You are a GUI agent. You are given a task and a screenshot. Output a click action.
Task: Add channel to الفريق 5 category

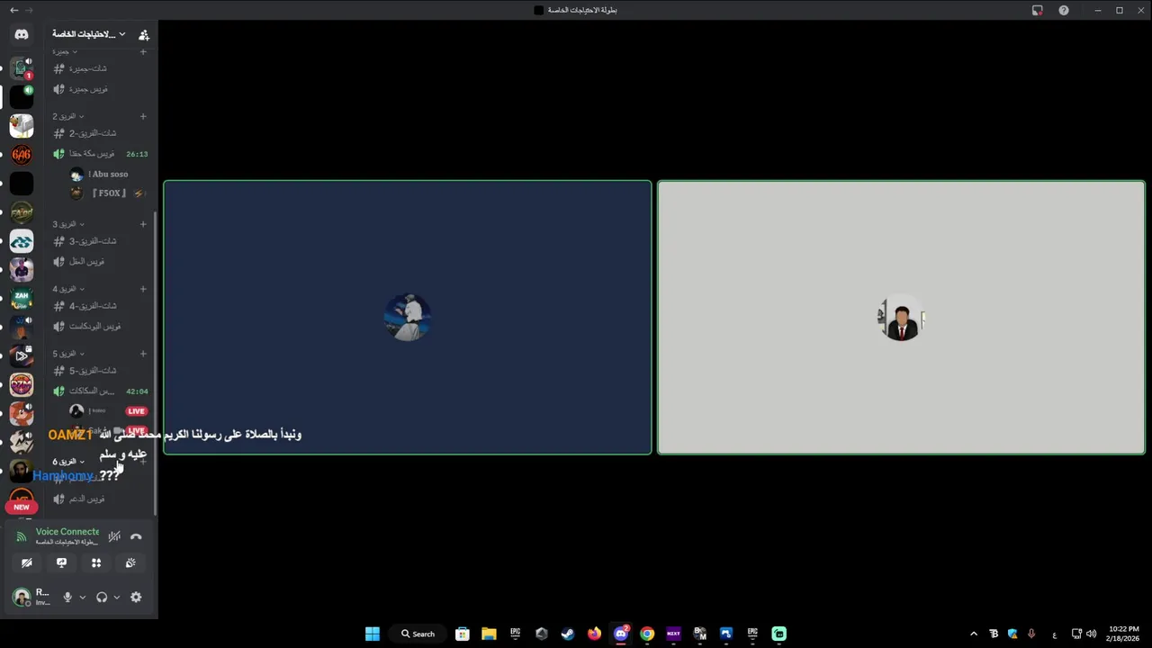click(x=143, y=354)
